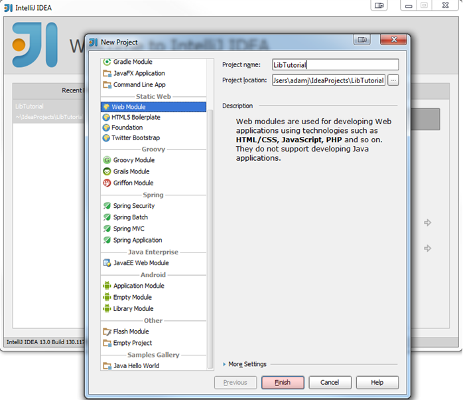Click the Android Library Module icon
Viewport: 463px width, 400px height.
107,308
